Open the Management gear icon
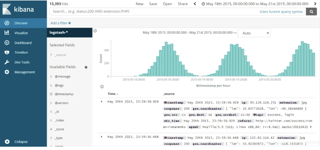This screenshot has height=150, width=320. point(7,72)
